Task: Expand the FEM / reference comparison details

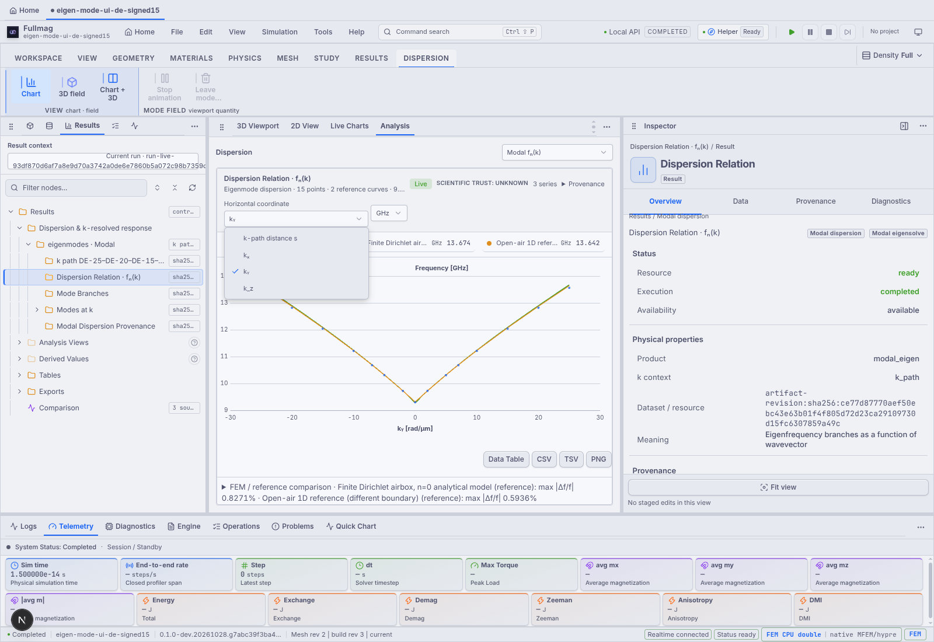Action: pos(224,487)
